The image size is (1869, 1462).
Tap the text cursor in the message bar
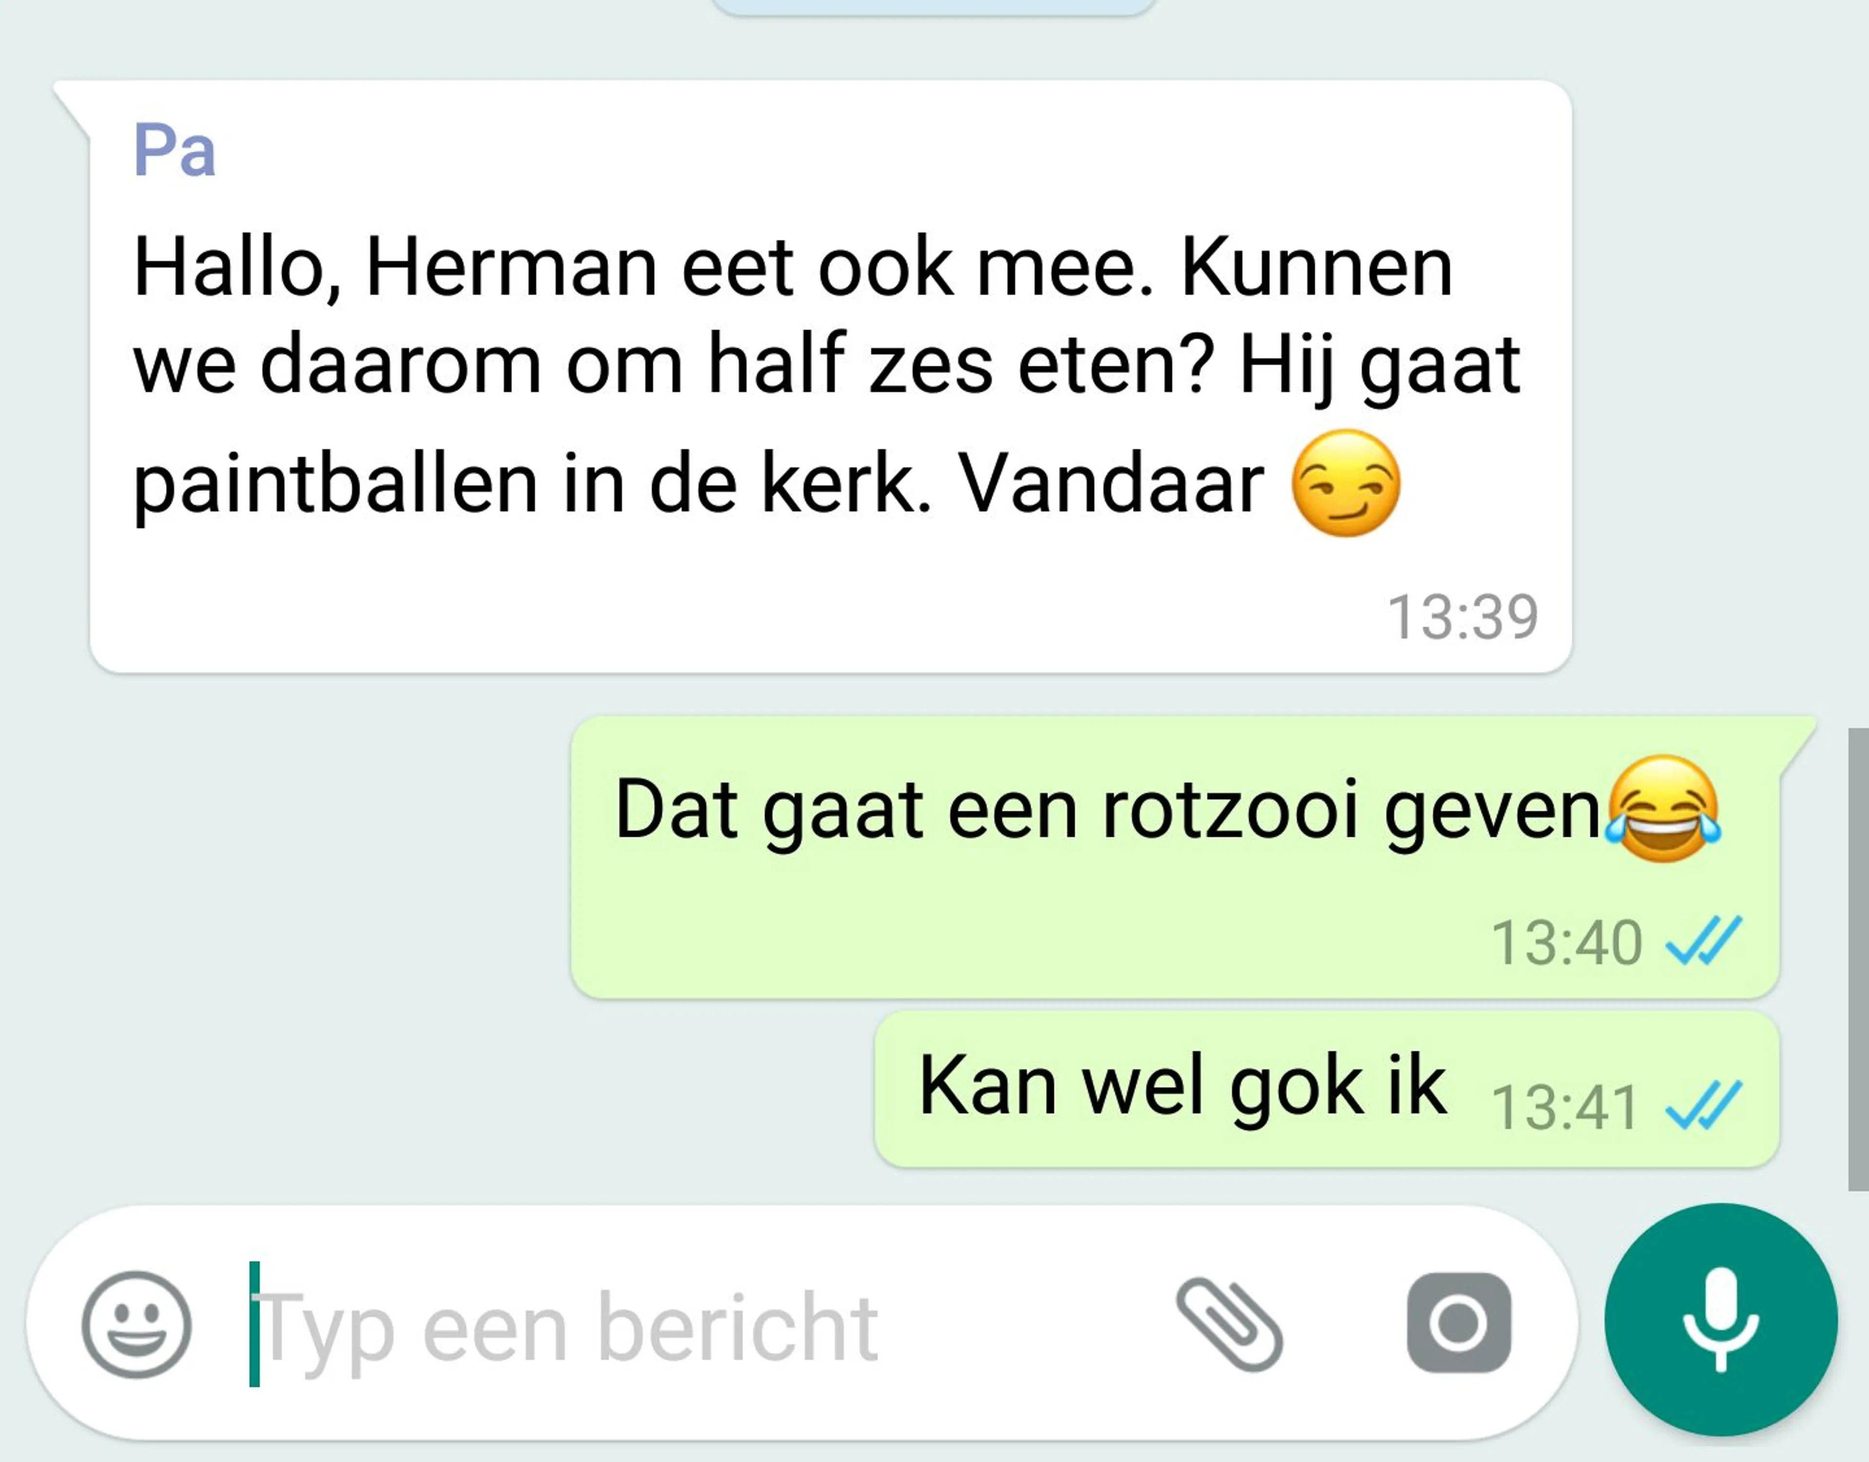[x=254, y=1323]
